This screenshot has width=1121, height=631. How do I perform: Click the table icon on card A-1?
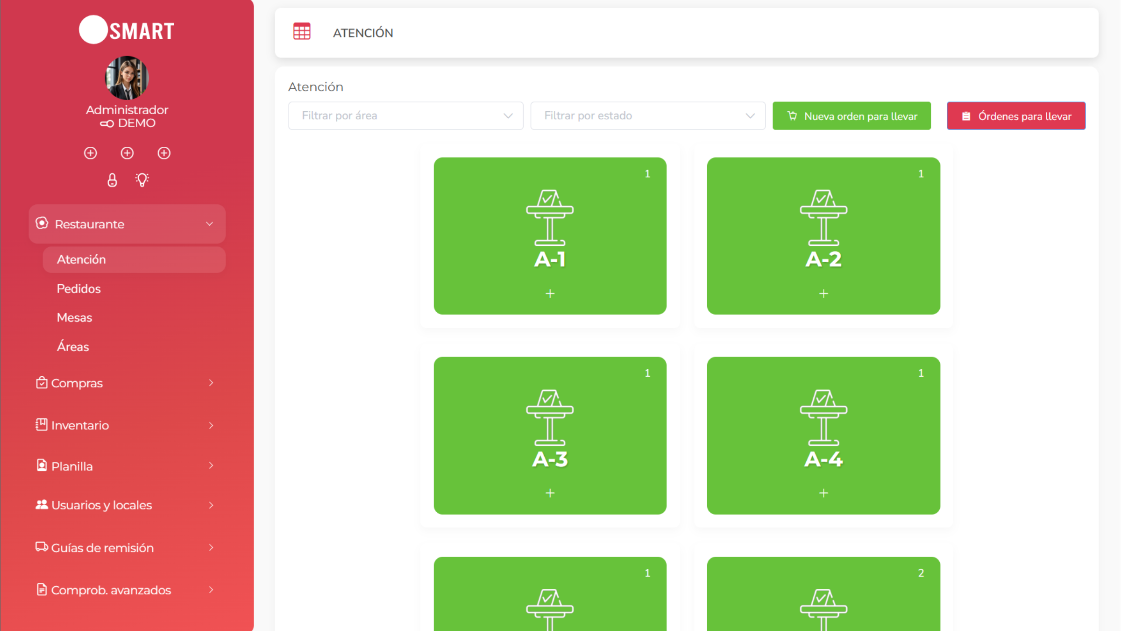point(550,217)
